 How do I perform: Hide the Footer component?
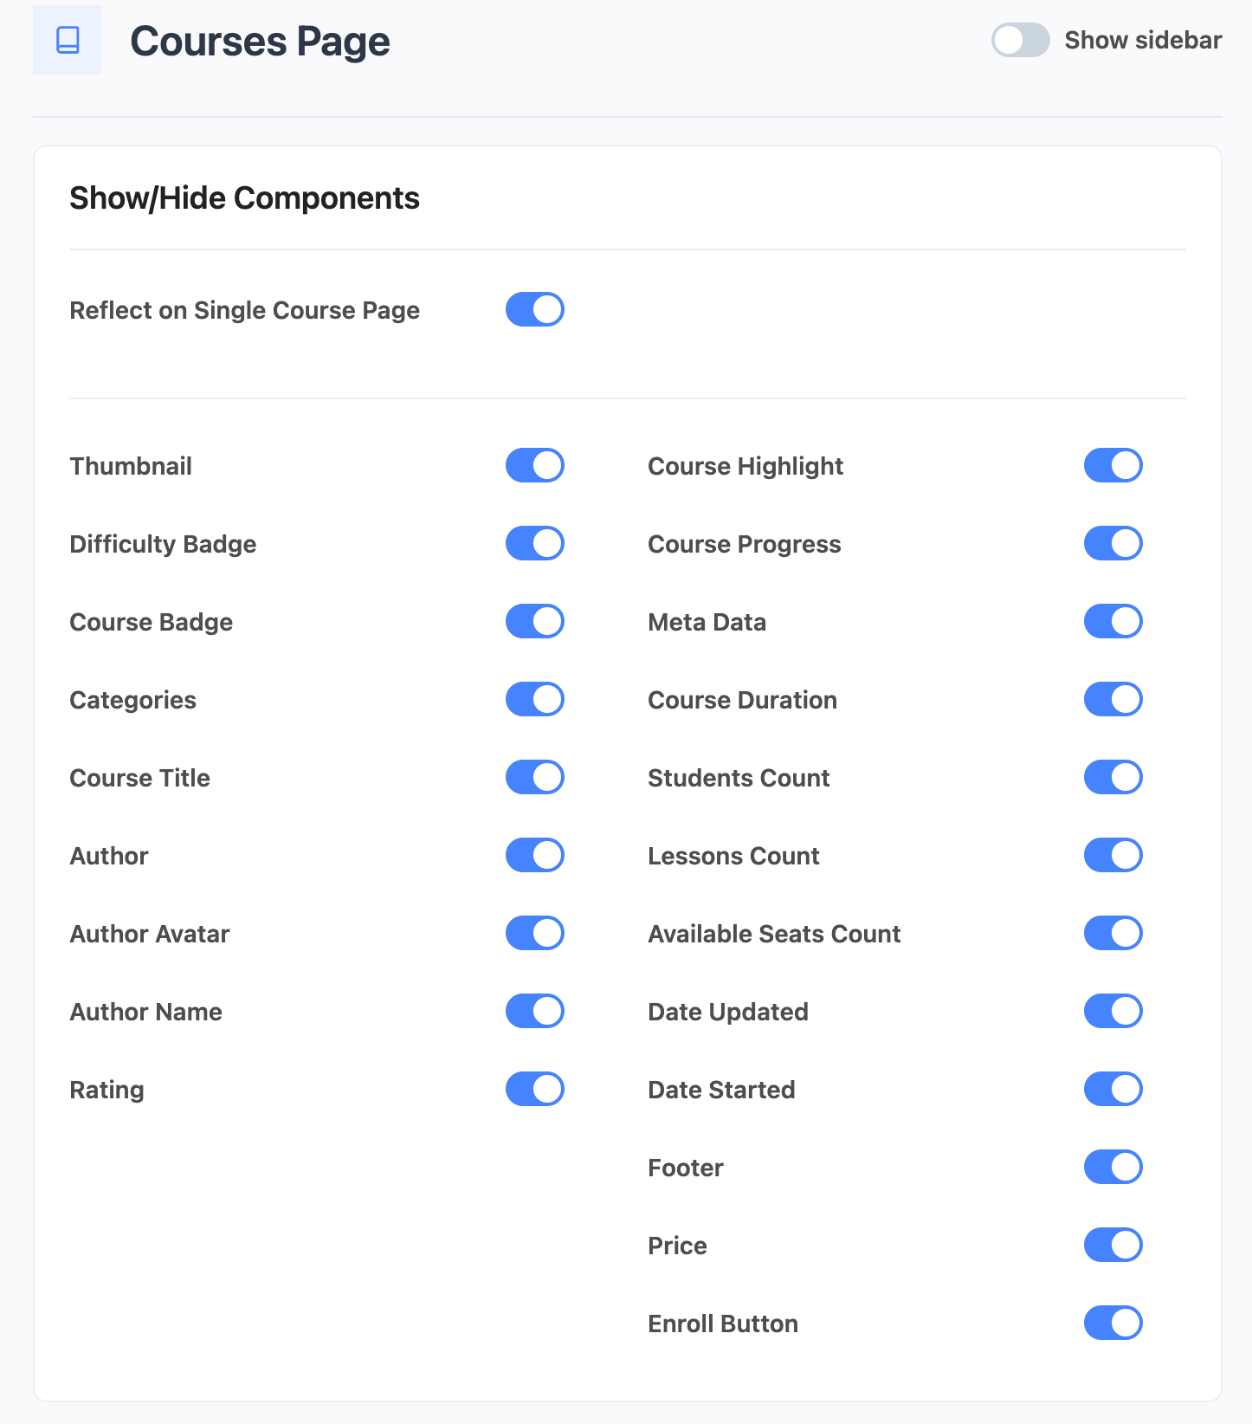[1113, 1167]
